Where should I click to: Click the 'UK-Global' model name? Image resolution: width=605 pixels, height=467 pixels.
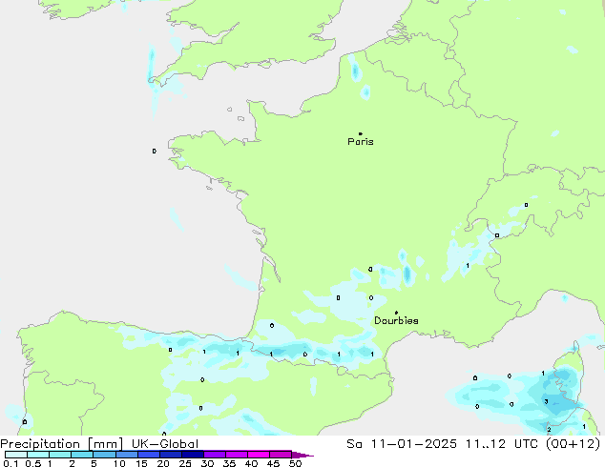coord(165,444)
